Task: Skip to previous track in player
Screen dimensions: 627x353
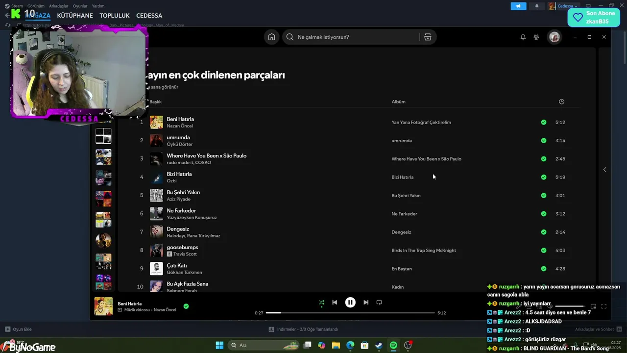Action: [335, 303]
